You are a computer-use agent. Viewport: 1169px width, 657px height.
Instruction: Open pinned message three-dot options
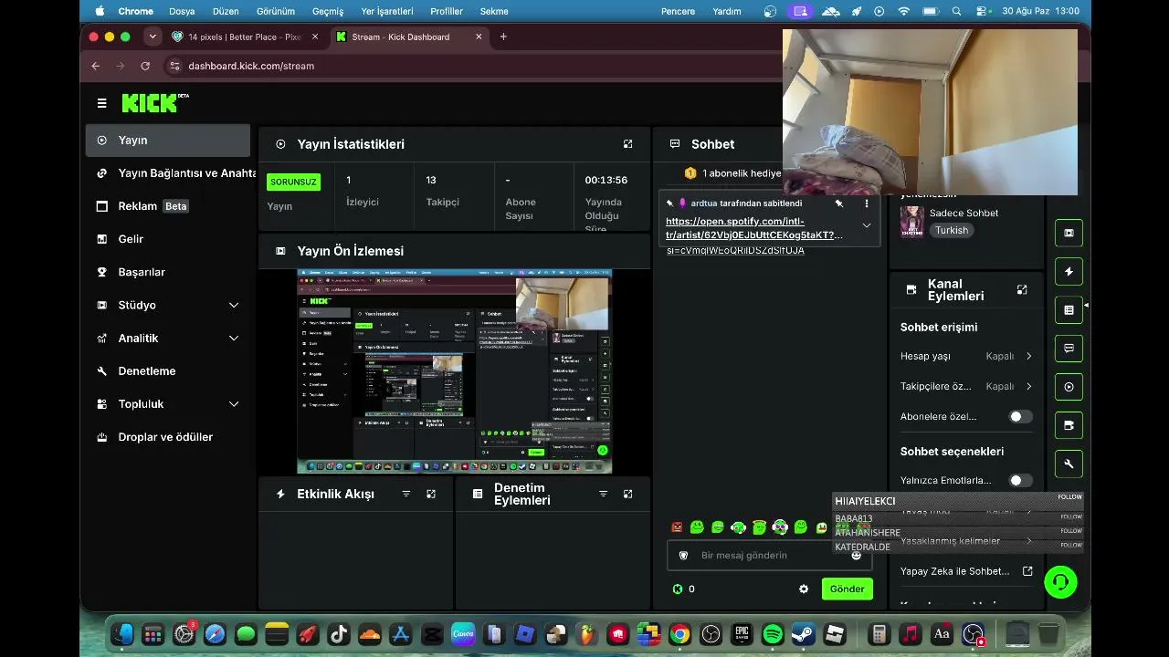867,203
